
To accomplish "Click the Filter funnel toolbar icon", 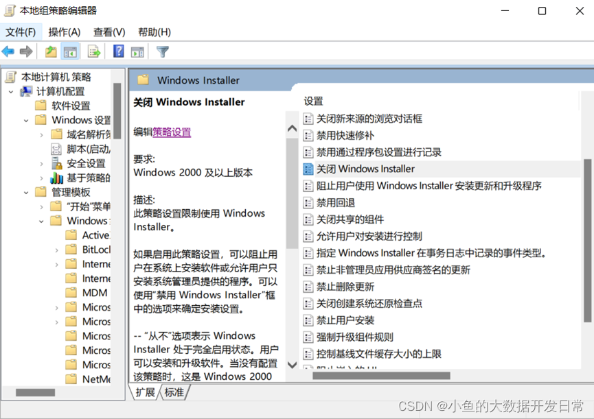I will tap(163, 52).
